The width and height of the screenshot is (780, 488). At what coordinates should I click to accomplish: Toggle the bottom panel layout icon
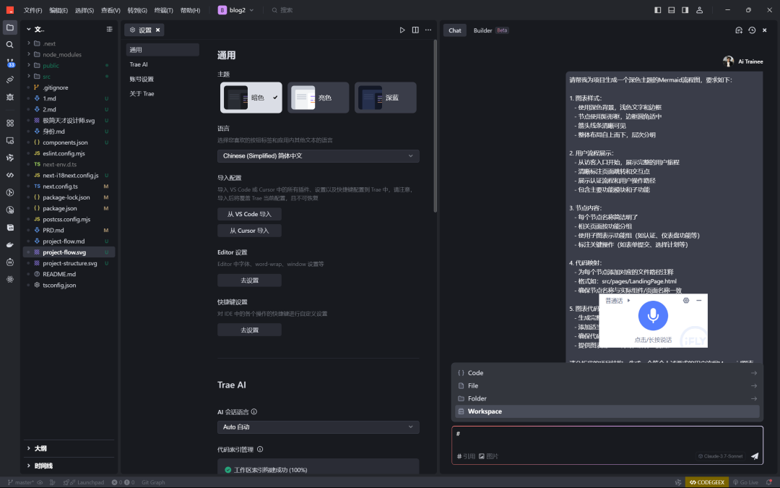(x=672, y=10)
